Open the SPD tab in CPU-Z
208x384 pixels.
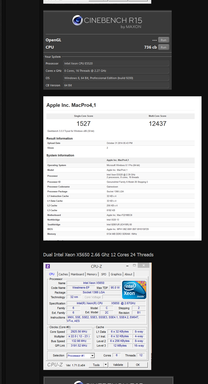[104, 274]
